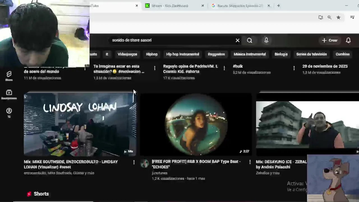The height and width of the screenshot is (202, 359).
Task: Click the Shorts section heading
Action: point(41,194)
